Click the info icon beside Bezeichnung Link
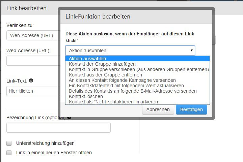Screen dimensions: 243x162 click(x=69, y=118)
